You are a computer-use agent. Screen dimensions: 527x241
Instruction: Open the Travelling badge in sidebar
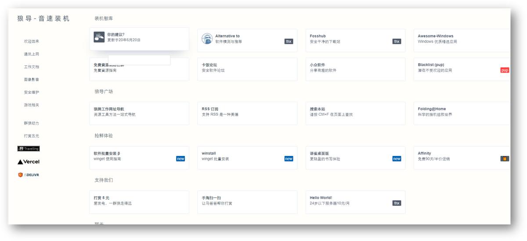(x=29, y=149)
